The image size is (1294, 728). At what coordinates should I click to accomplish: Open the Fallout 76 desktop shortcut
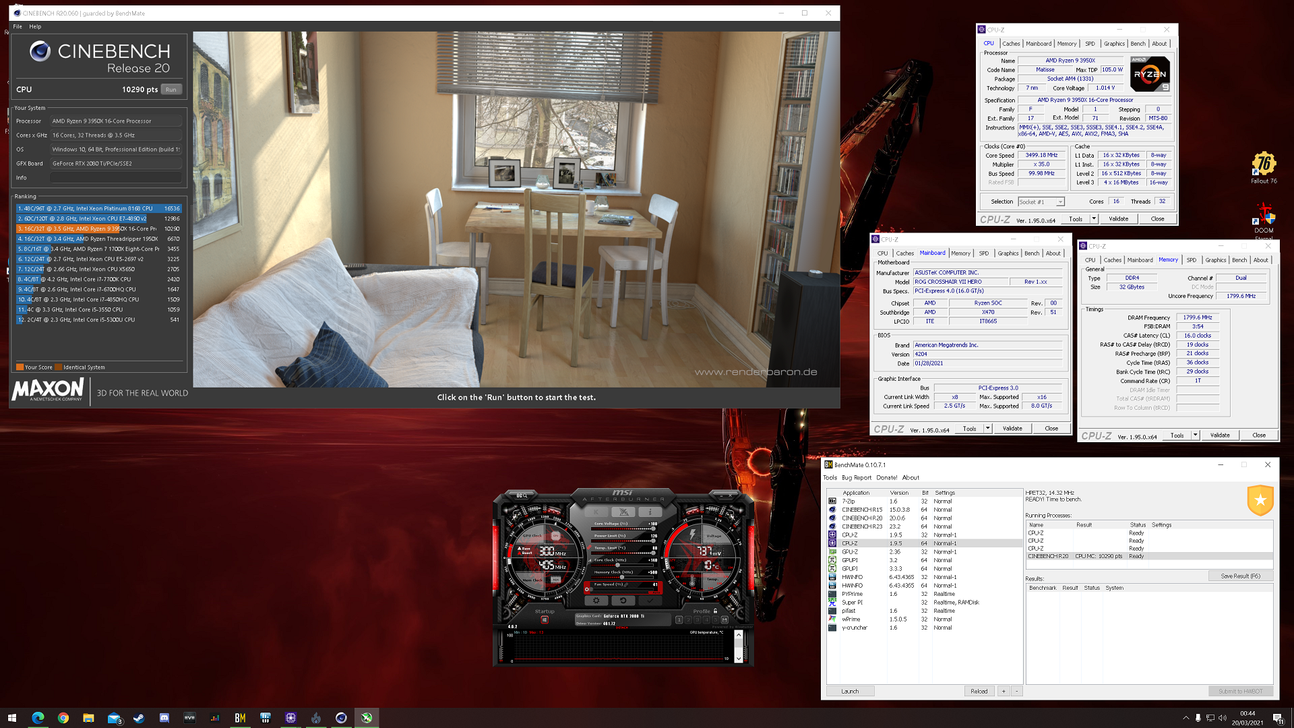(1264, 167)
